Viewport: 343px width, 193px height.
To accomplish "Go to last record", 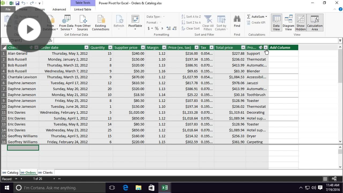I will click(x=59, y=179).
